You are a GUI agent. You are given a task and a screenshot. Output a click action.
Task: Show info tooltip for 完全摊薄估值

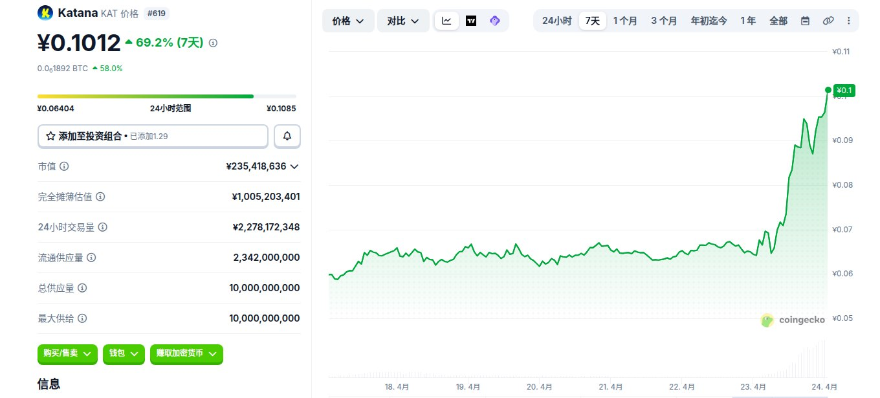[100, 197]
